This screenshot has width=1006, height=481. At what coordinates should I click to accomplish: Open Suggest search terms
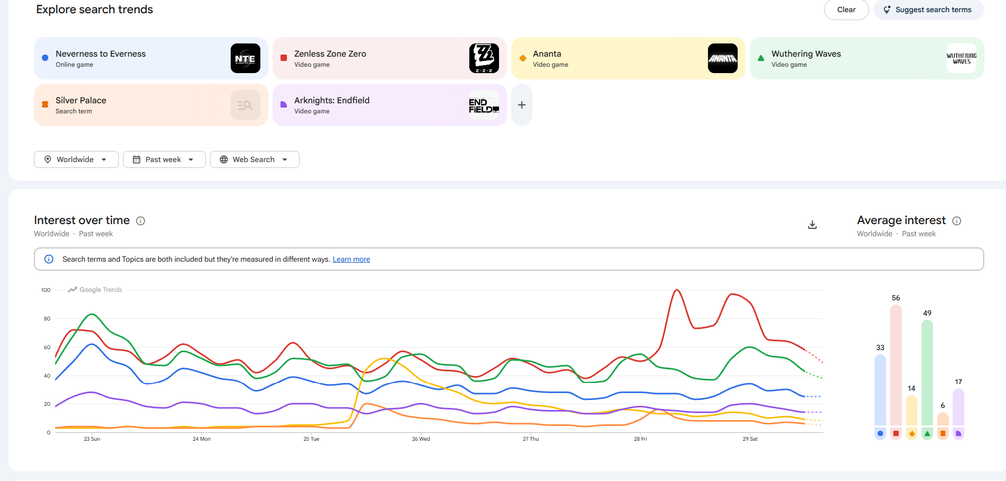(x=928, y=10)
